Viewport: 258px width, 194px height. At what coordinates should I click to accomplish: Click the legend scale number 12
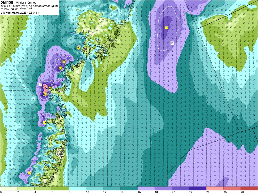click(x=105, y=192)
